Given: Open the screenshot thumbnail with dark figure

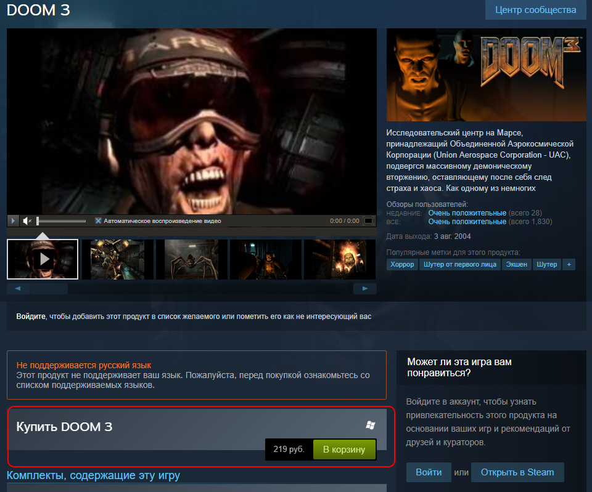Looking at the screenshot, I should click(x=266, y=259).
